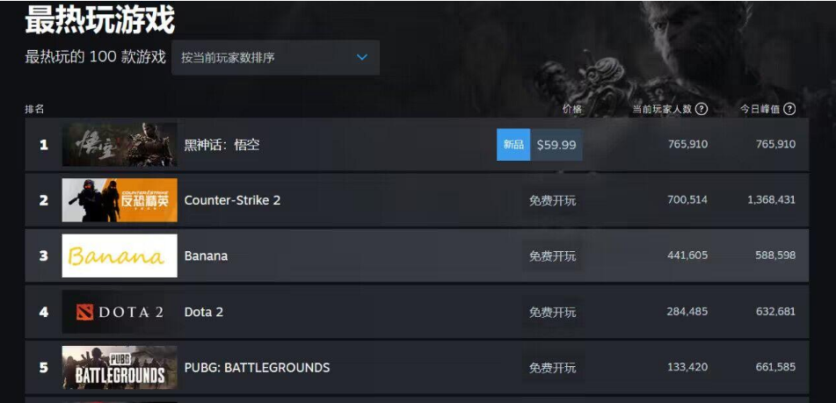836x403 pixels.
Task: Click 免费开玩 in the Dota 2 row
Action: click(552, 312)
